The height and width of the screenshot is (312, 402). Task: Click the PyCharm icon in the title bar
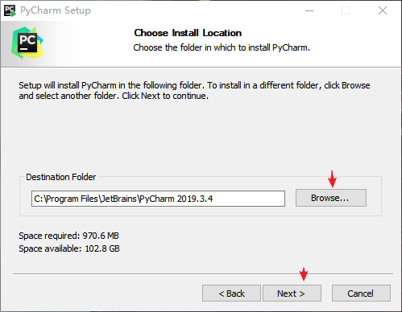coord(10,10)
